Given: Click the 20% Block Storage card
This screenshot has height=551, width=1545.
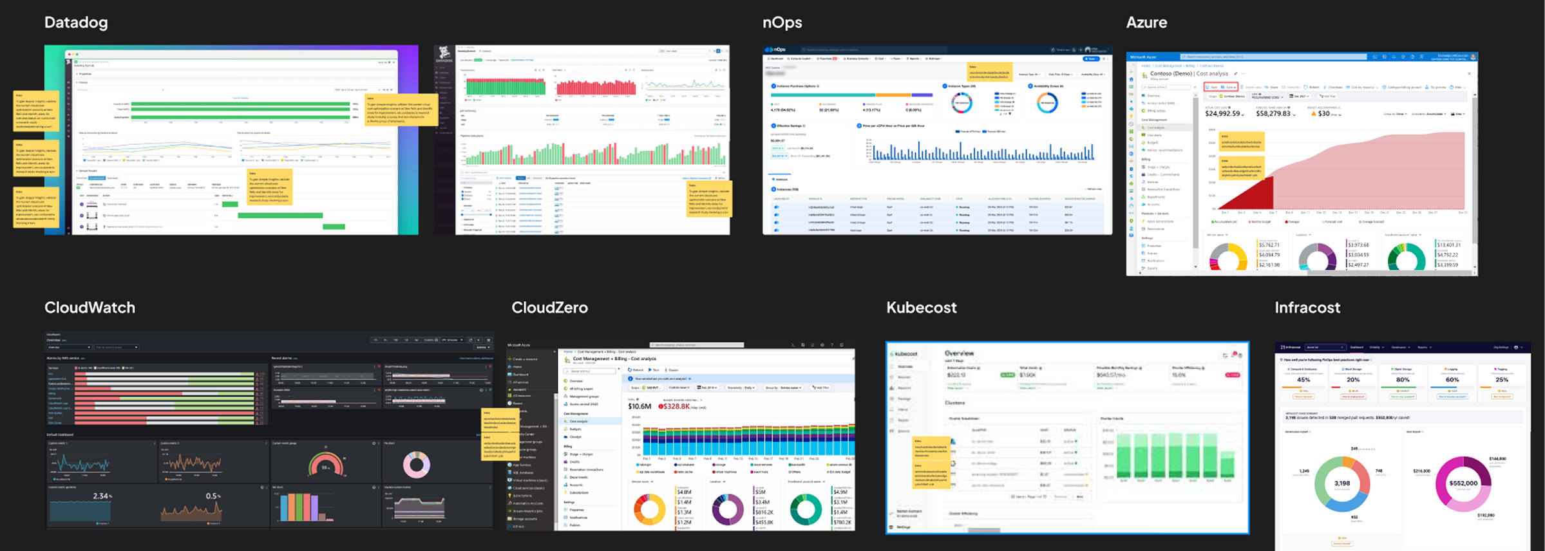Looking at the screenshot, I should (x=1353, y=382).
